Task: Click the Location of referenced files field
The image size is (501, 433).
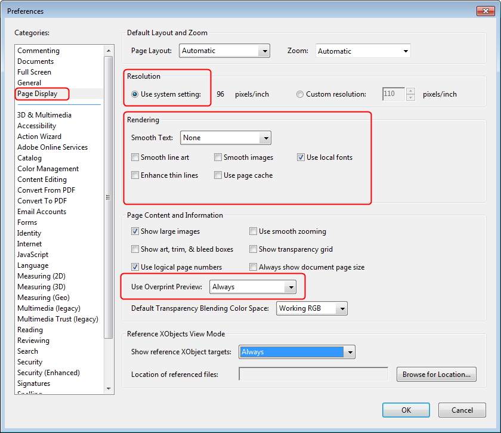Action: [x=313, y=375]
